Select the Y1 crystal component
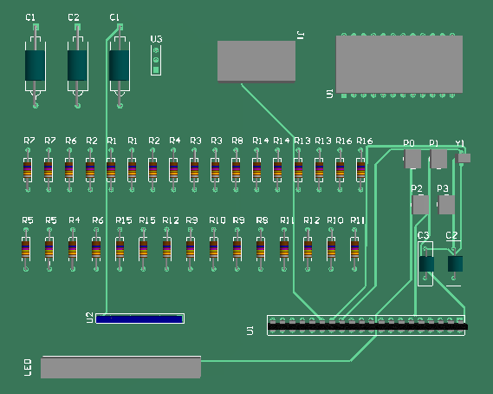 tap(464, 158)
